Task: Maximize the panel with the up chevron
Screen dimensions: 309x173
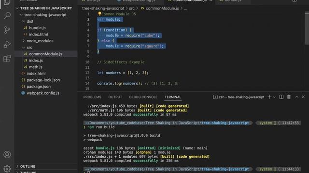Action: point(296,97)
